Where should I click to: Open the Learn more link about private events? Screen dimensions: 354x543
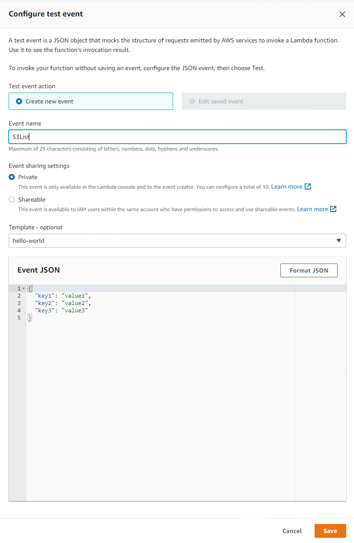coord(286,186)
